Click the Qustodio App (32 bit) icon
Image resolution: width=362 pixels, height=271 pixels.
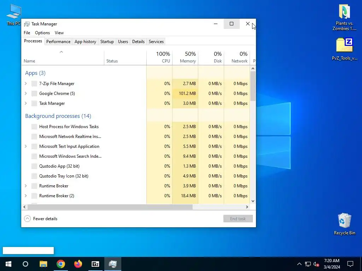pos(34,167)
